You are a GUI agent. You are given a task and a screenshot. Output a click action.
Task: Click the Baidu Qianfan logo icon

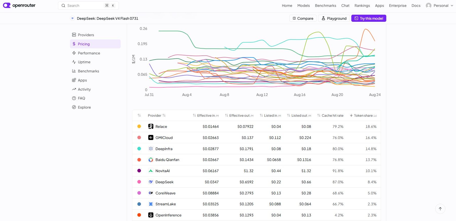[x=151, y=160]
